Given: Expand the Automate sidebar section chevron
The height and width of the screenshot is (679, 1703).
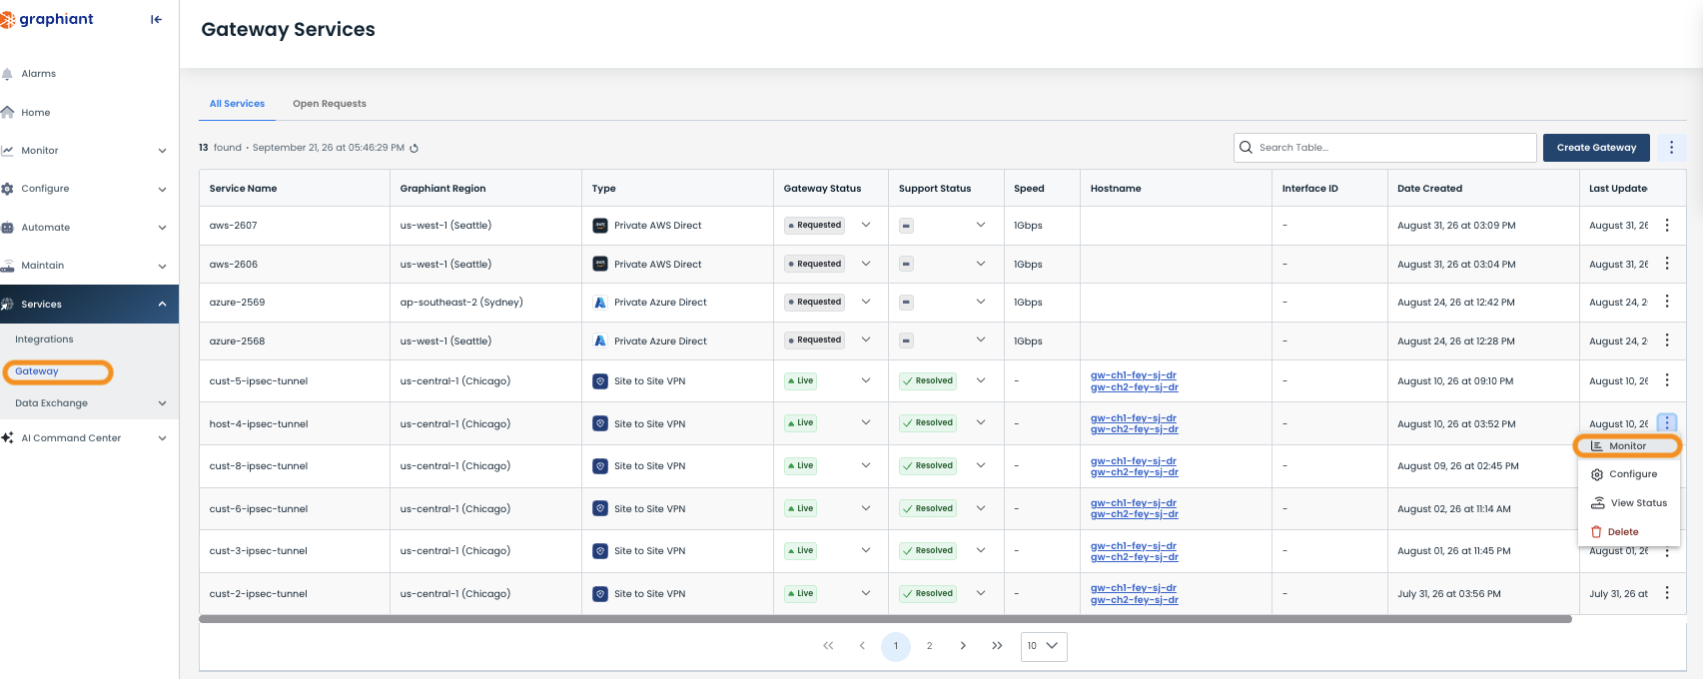Looking at the screenshot, I should pos(162,228).
